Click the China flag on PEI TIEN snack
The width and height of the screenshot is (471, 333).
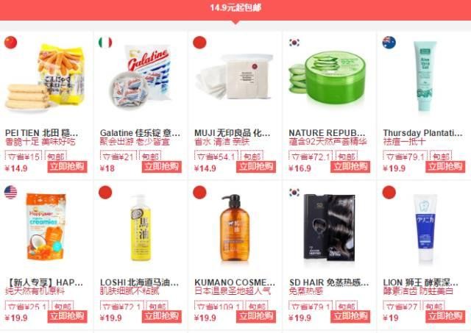[10, 43]
